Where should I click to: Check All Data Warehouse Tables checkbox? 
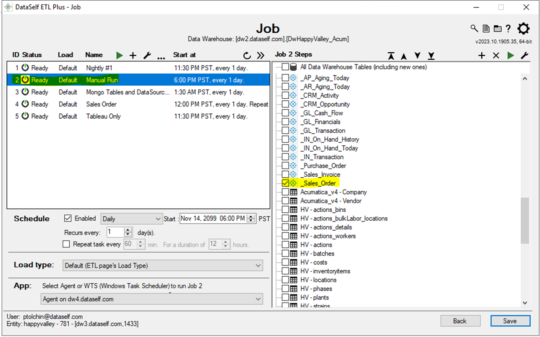click(285, 67)
